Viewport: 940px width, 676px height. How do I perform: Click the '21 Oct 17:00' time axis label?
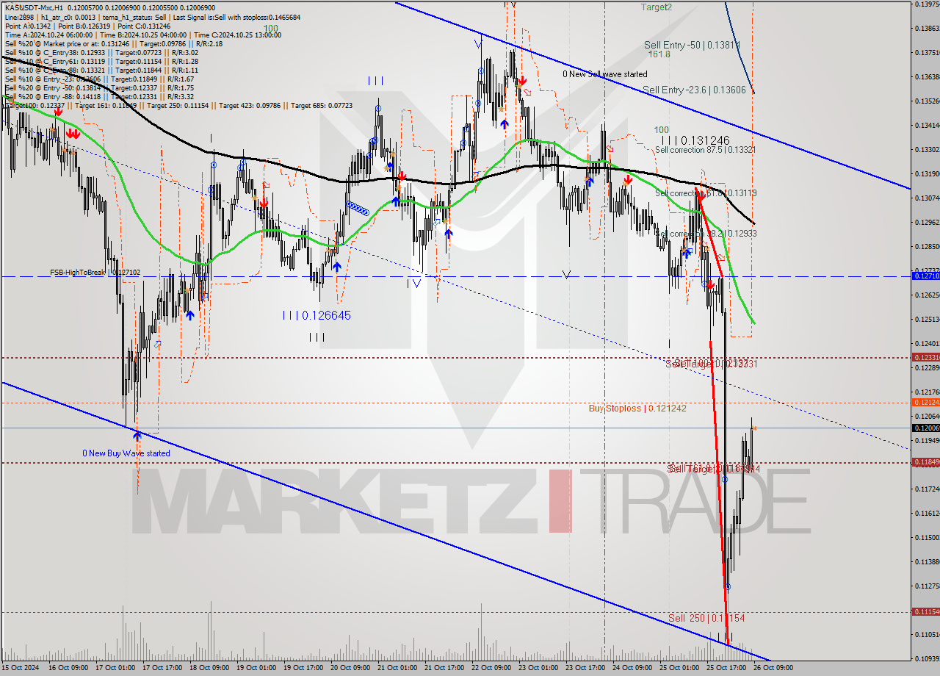(444, 668)
